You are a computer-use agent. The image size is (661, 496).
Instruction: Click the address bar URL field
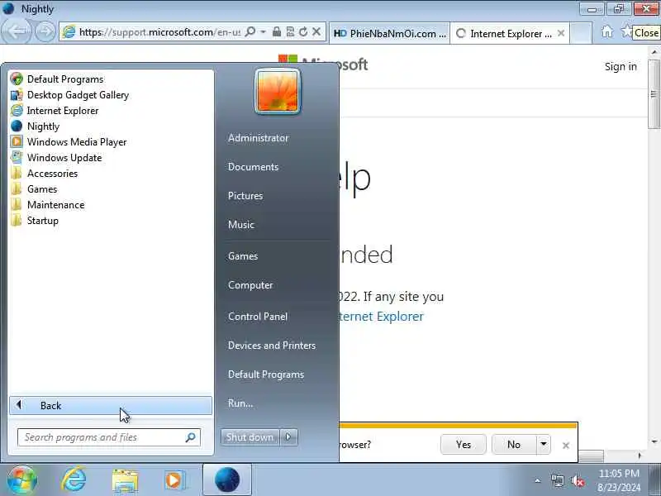pos(158,32)
